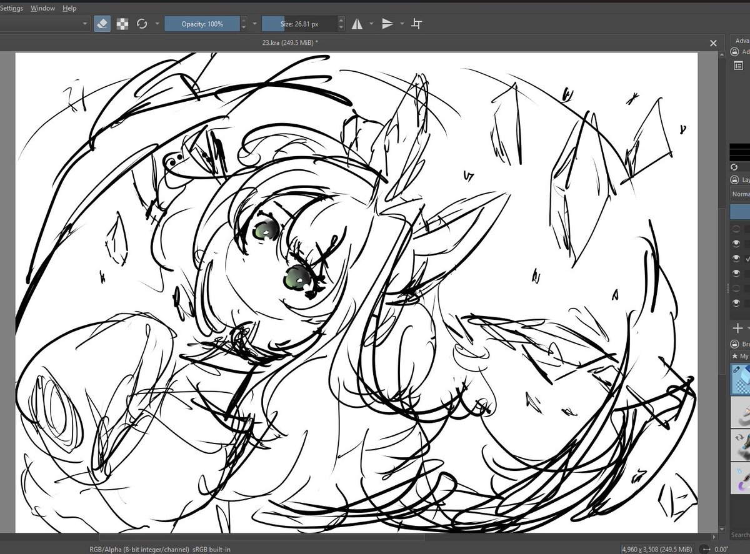The width and height of the screenshot is (750, 554).
Task: Open the brush preset chooser dropdown
Action: tap(84, 23)
